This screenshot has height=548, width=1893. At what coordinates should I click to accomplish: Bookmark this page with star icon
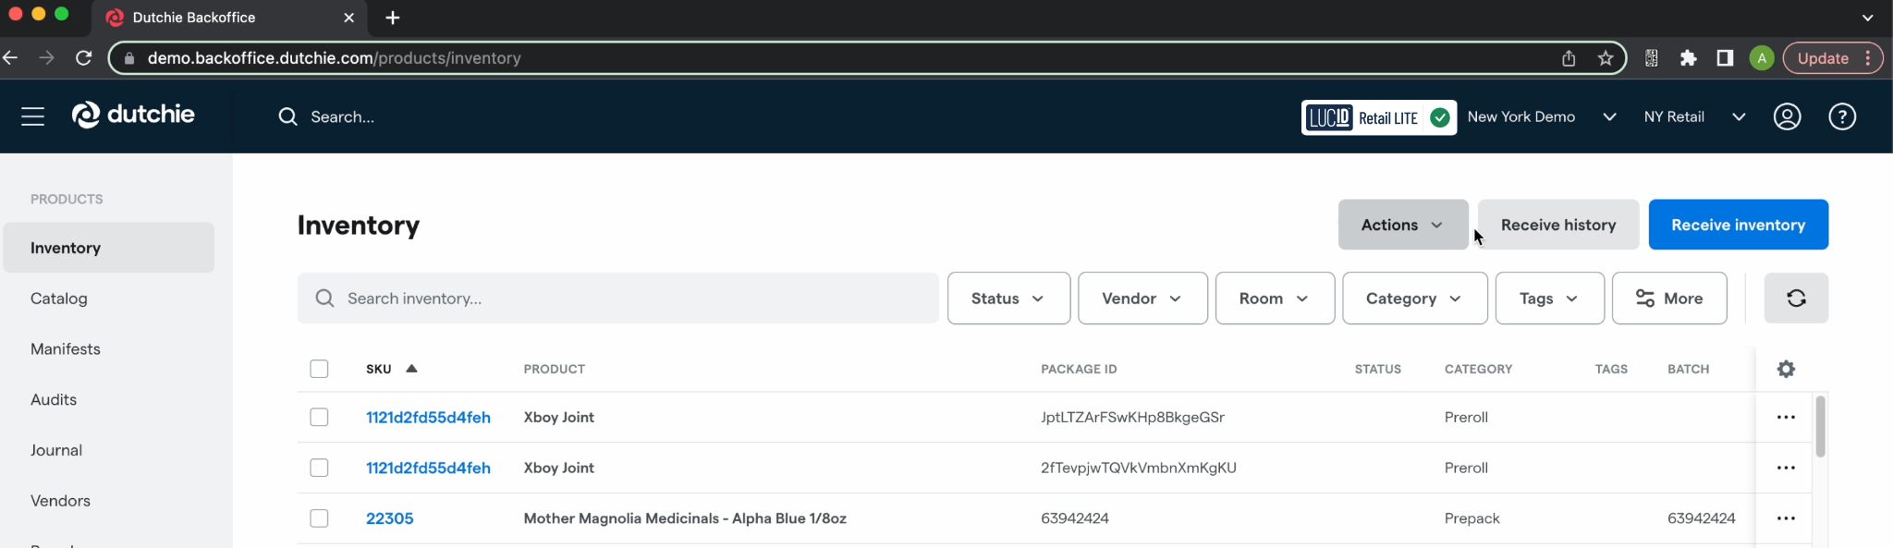(x=1606, y=58)
